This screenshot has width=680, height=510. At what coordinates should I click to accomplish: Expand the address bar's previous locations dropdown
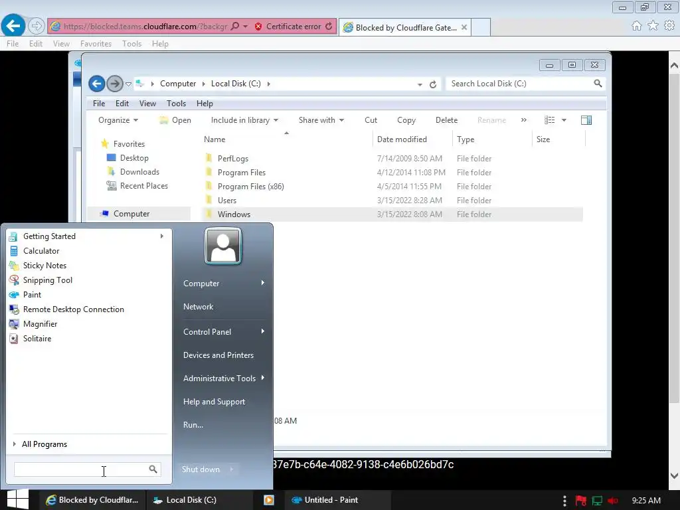point(420,84)
